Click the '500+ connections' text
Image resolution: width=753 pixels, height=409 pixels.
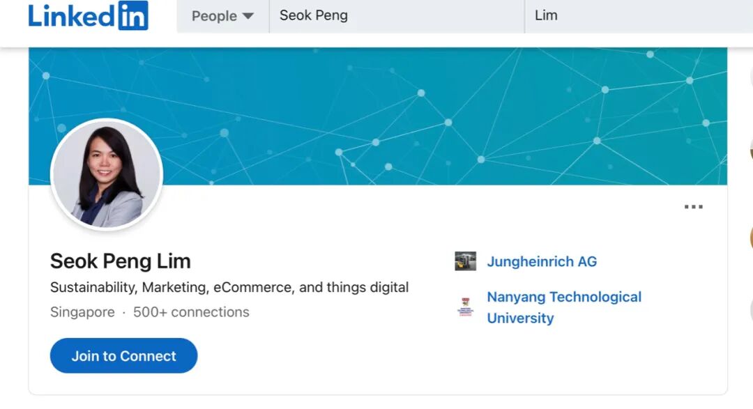click(191, 312)
